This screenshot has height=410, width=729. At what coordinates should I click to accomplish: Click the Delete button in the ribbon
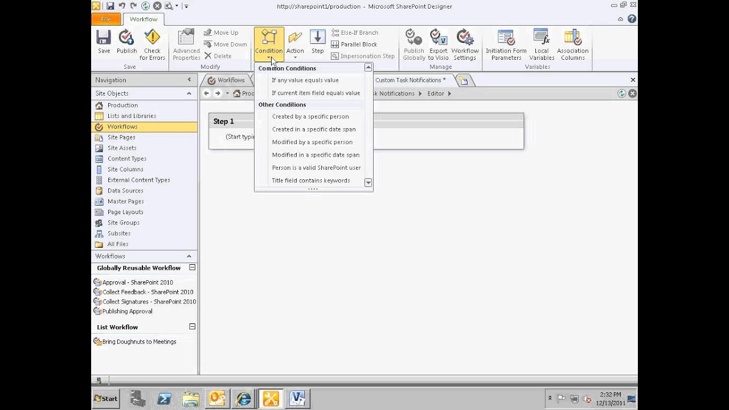[x=218, y=56]
